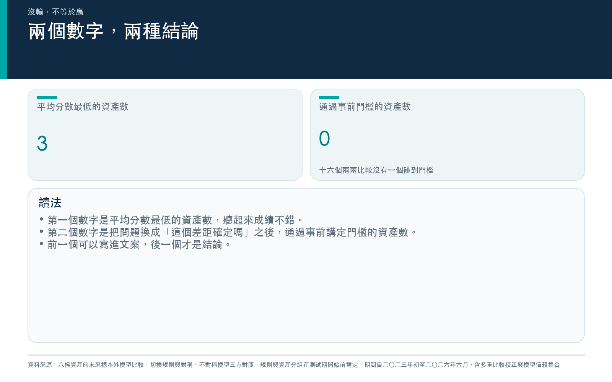
Task: Click the footer source note 資料來源
Action: (294, 365)
